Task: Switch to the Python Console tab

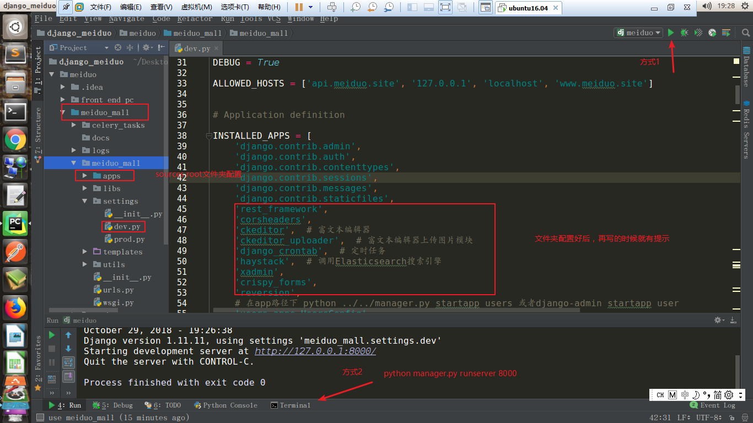Action: pos(226,405)
